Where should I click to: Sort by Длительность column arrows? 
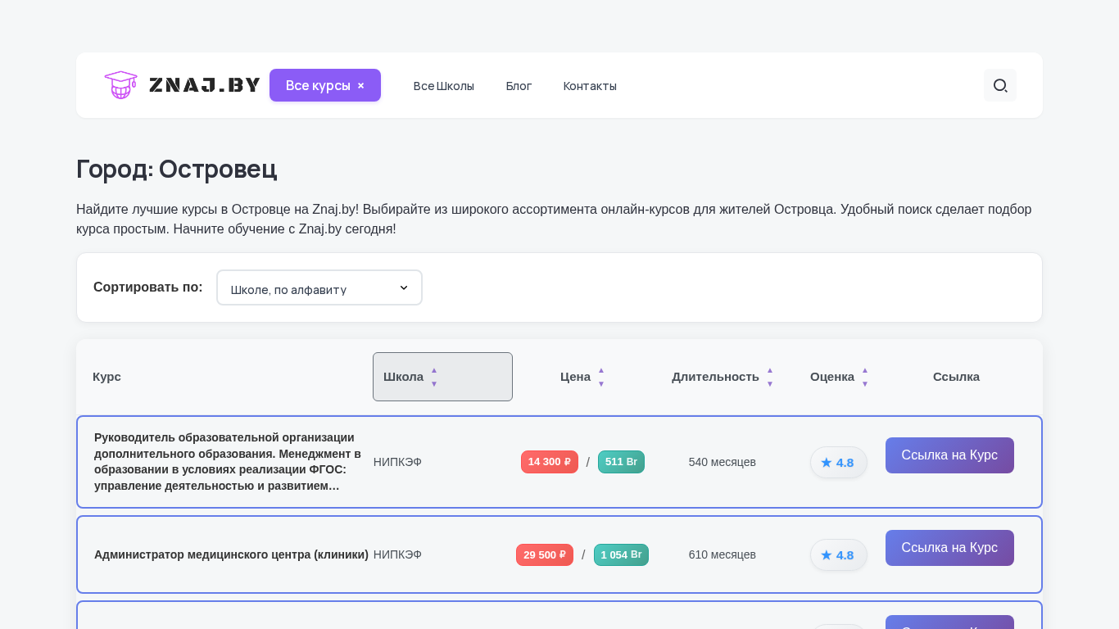tap(770, 377)
